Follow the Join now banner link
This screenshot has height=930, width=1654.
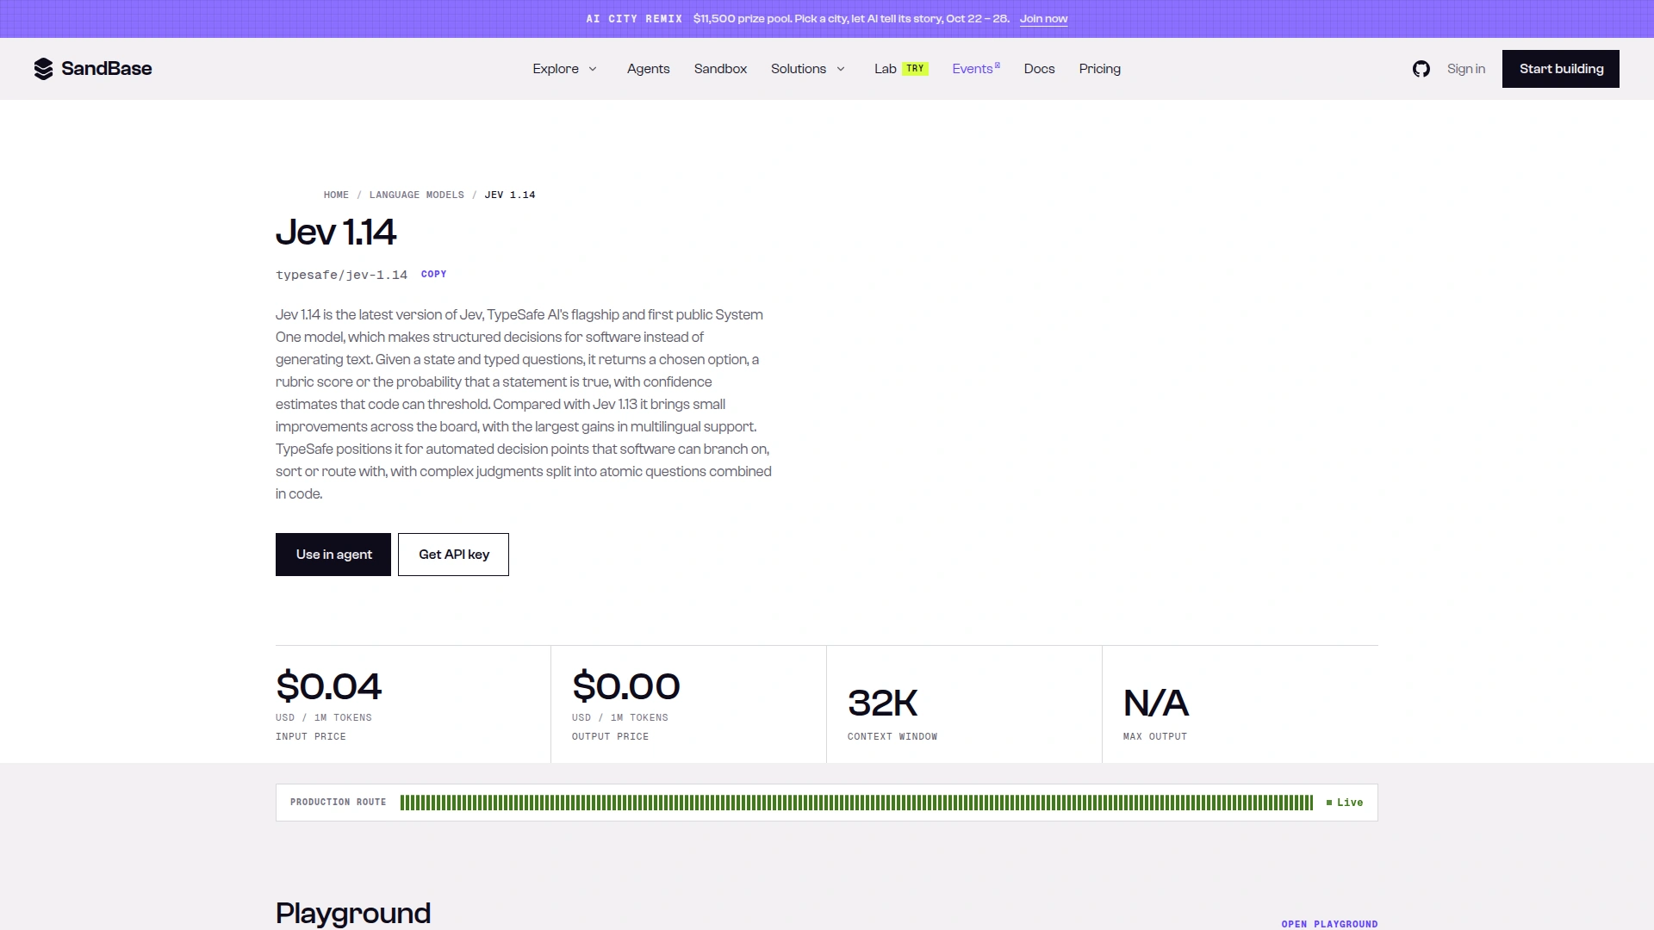click(x=1043, y=19)
